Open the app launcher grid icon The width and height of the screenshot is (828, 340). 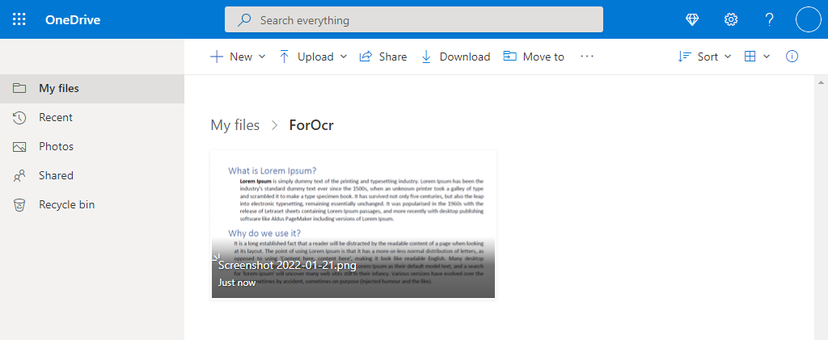[x=19, y=20]
